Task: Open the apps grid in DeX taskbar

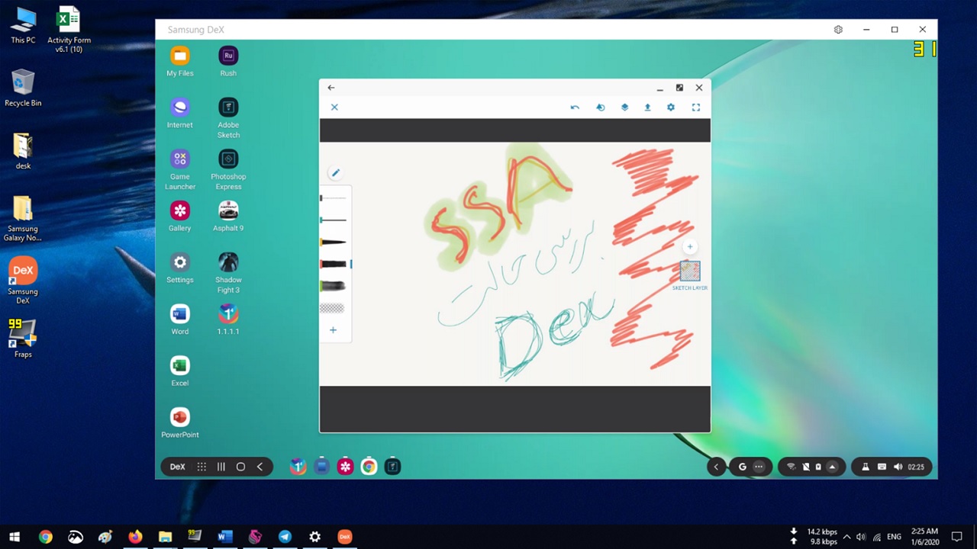Action: 202,467
